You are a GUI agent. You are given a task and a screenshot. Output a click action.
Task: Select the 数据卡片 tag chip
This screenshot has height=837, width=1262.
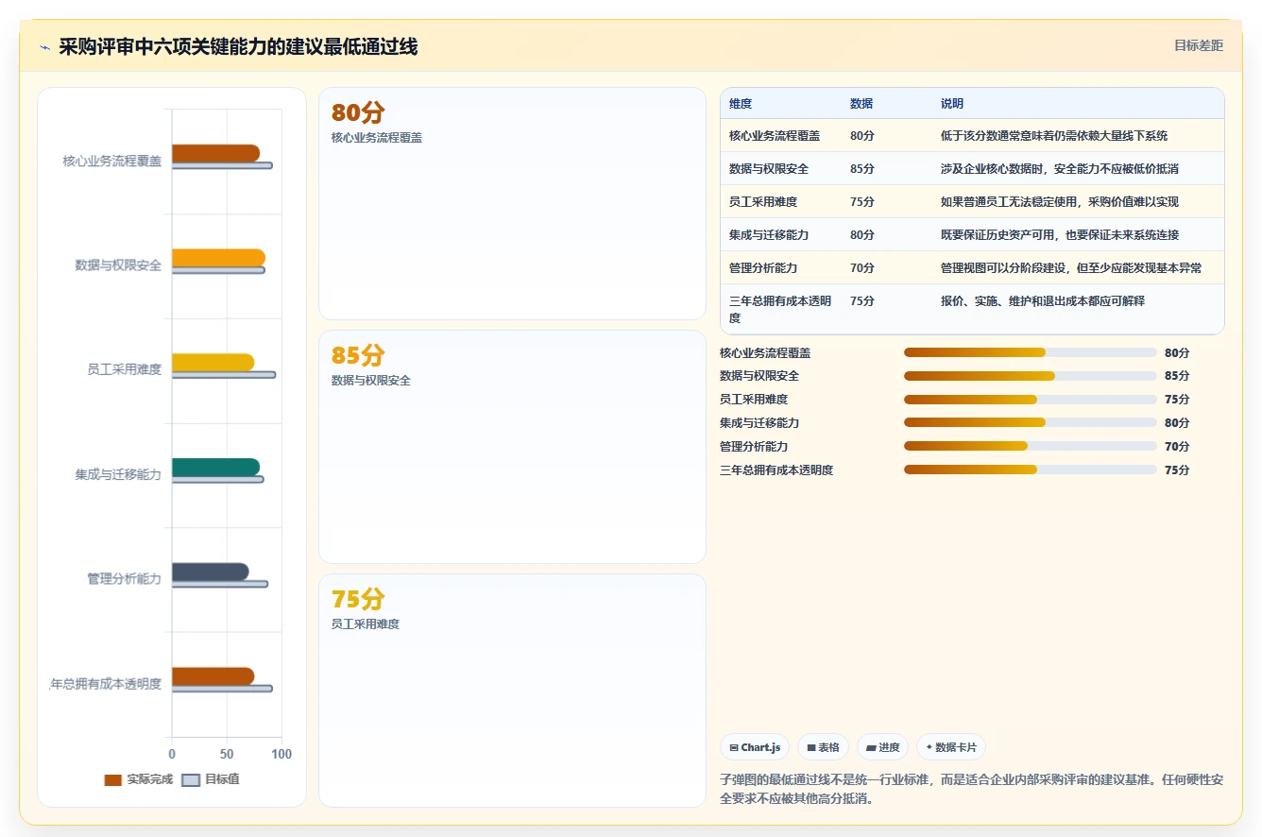coord(951,747)
